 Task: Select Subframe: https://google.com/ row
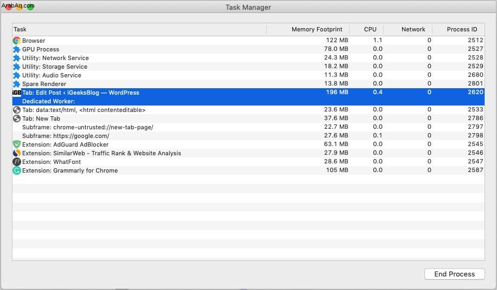tap(248, 136)
